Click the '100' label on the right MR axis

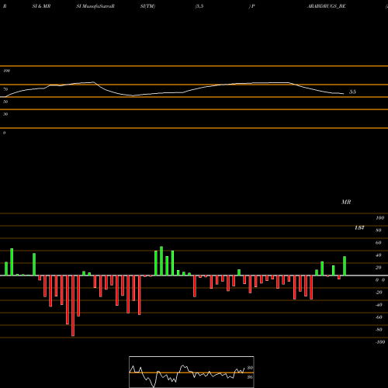click(x=379, y=218)
